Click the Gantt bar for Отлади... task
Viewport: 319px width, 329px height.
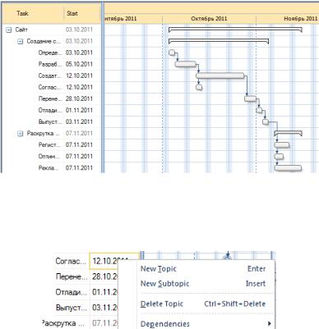point(259,110)
